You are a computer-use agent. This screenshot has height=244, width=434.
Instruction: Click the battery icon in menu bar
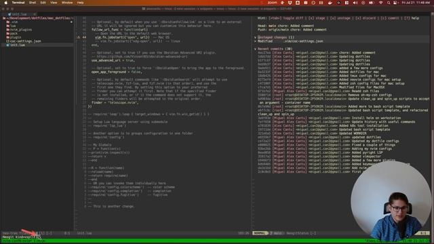(371, 3)
